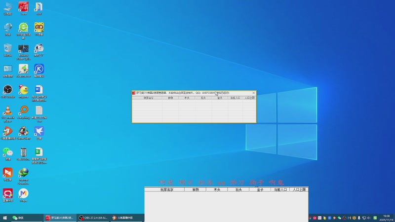Select gold column header in viewer window
Viewport: 395px width, 222px height.
click(220, 98)
